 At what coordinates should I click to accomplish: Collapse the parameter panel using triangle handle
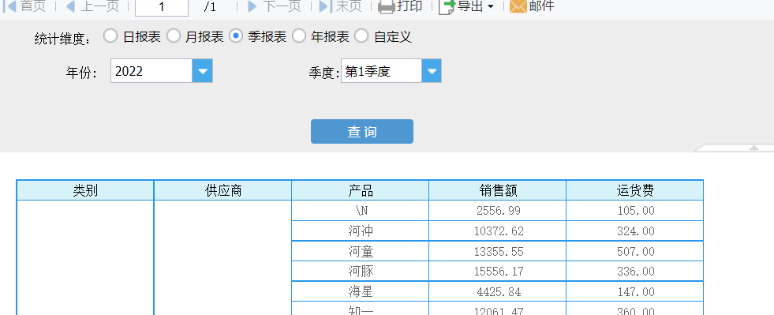pyautogui.click(x=753, y=147)
